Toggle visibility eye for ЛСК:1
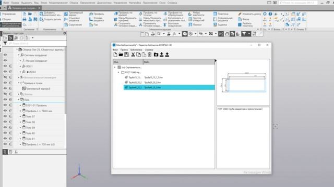The image size is (334, 187). point(5,66)
